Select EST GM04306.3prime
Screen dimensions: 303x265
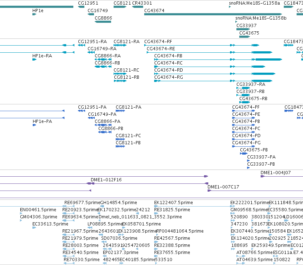pos(38,217)
